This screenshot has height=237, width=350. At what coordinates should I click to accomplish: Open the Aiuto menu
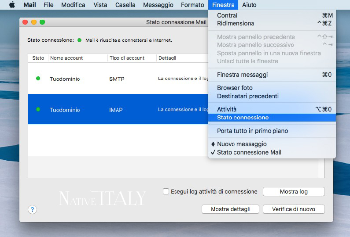(249, 5)
